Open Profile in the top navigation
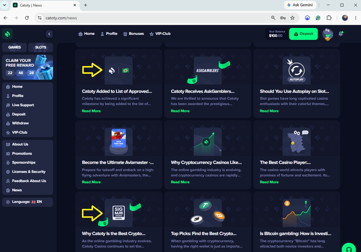The height and width of the screenshot is (252, 361). (109, 34)
